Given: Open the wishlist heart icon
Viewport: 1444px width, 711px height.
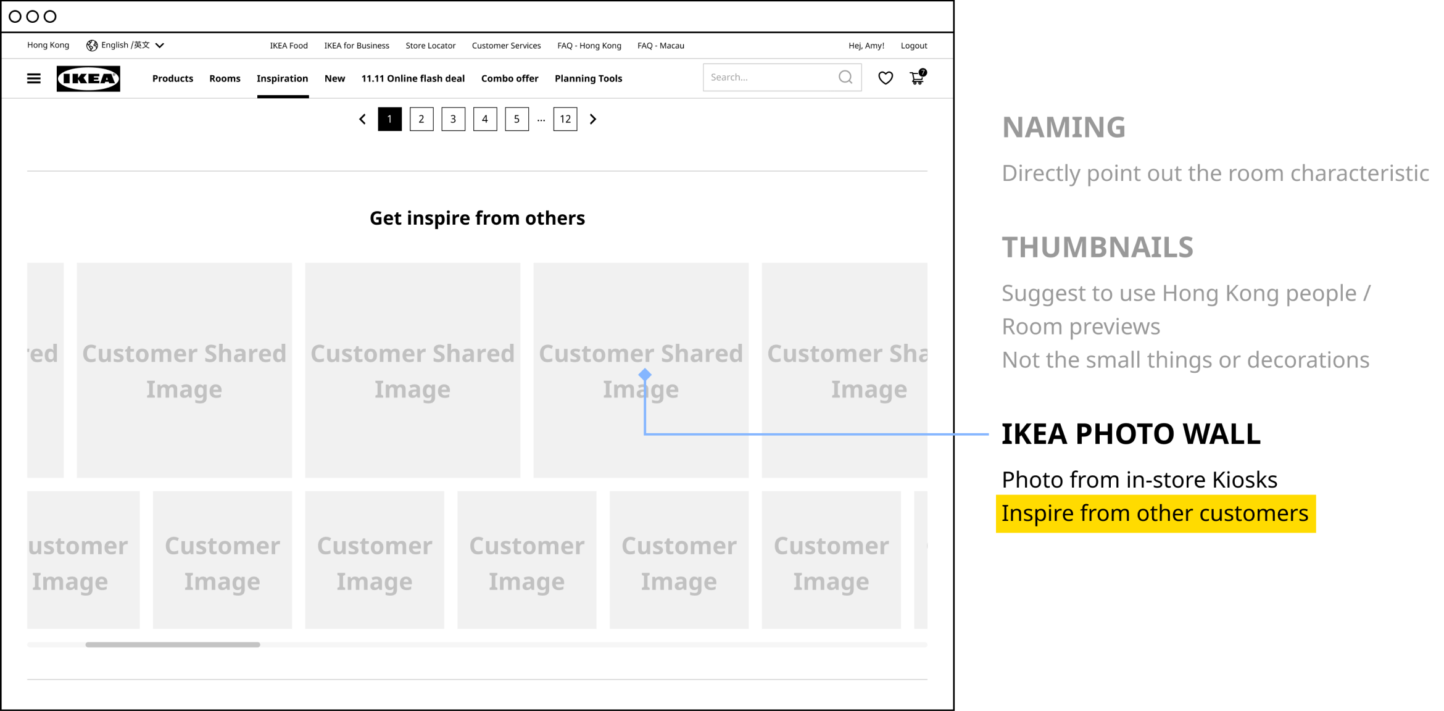Looking at the screenshot, I should [885, 78].
